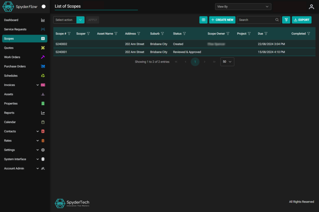Viewport: 319px width, 212px height.
Task: Click into the Search input field
Action: click(x=255, y=20)
